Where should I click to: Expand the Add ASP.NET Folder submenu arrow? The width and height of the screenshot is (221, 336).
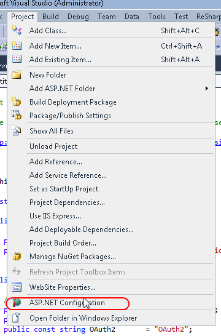[x=207, y=88]
